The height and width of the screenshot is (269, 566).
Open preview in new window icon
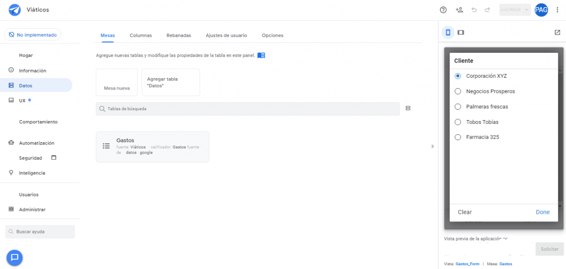pos(557,33)
